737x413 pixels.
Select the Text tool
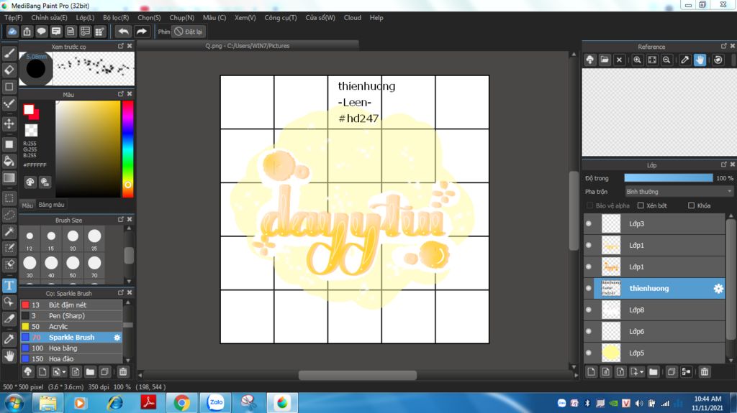[9, 285]
